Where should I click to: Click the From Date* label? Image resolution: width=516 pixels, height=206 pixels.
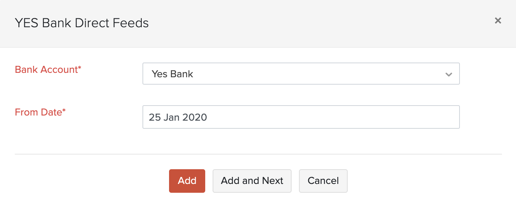click(x=40, y=112)
